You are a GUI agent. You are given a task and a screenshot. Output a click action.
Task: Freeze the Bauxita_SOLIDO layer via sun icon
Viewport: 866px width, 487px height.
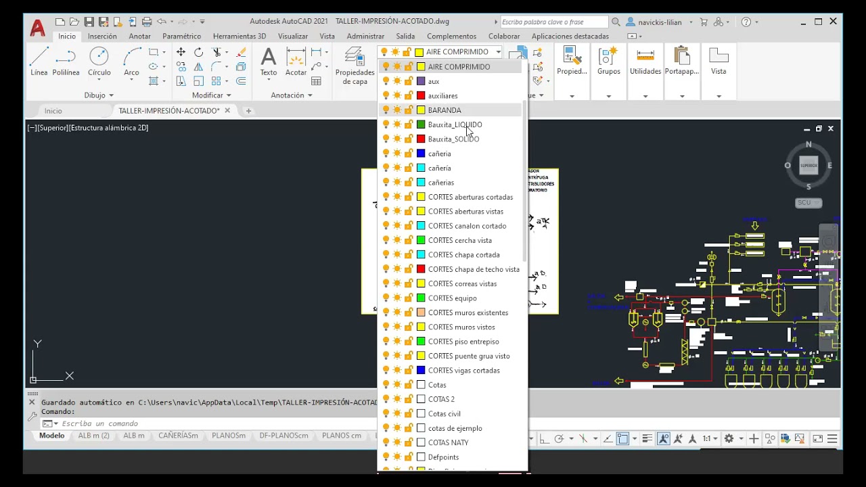(396, 139)
